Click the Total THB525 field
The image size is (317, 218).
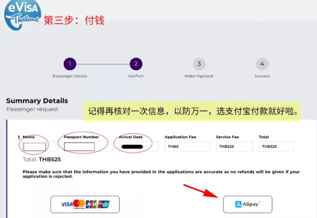click(277, 146)
